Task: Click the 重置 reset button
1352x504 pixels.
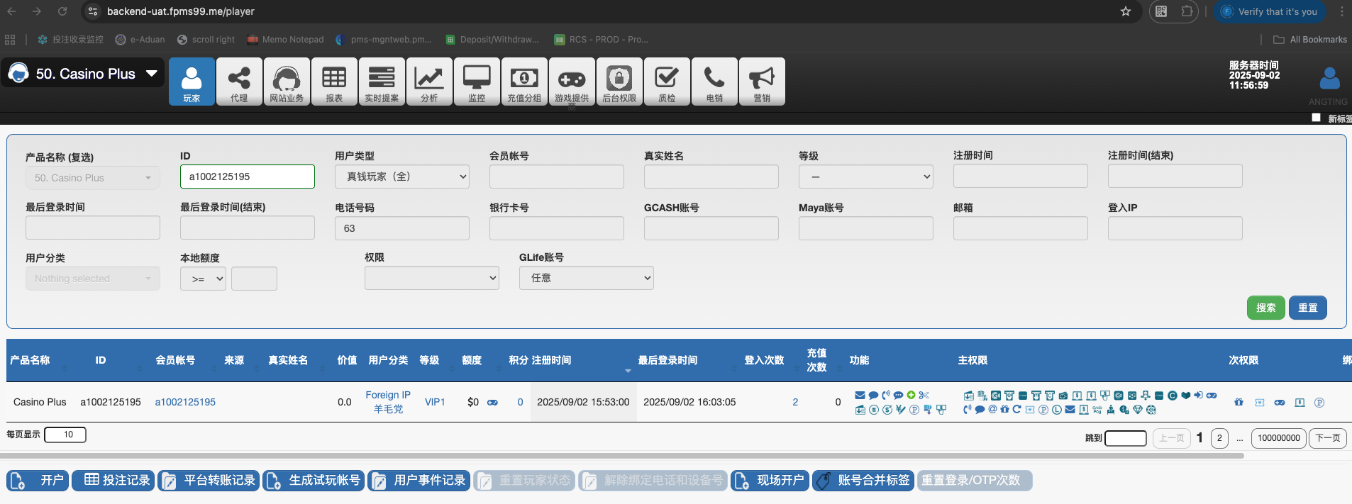Action: tap(1307, 308)
